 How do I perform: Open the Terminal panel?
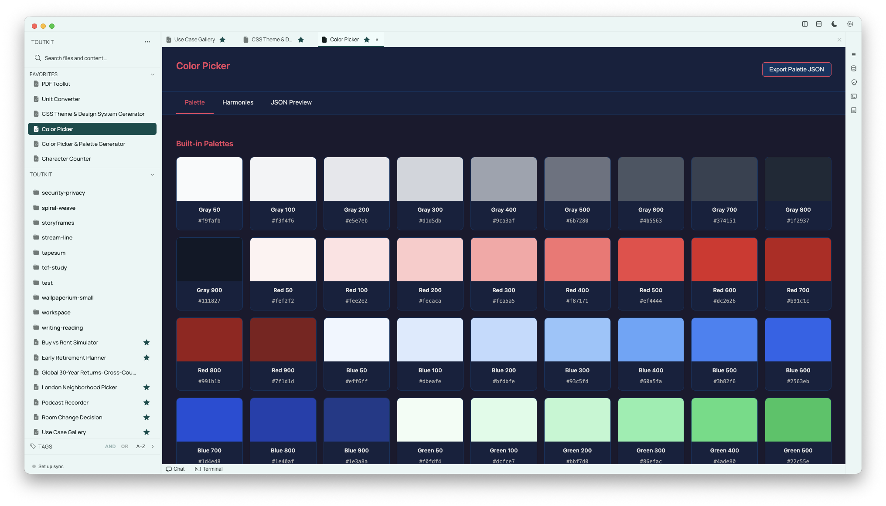coord(209,469)
